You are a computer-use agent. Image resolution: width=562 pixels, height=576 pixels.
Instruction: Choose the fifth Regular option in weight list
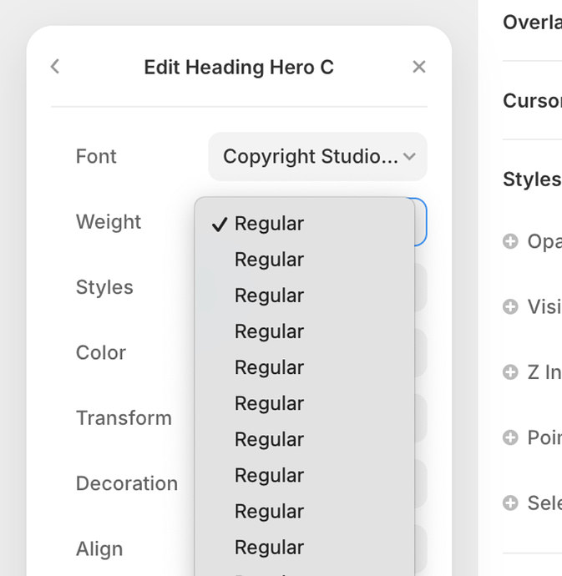pos(269,367)
